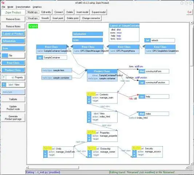Select Icon palette item in sidebar
The width and height of the screenshot is (194, 175).
pos(13,48)
